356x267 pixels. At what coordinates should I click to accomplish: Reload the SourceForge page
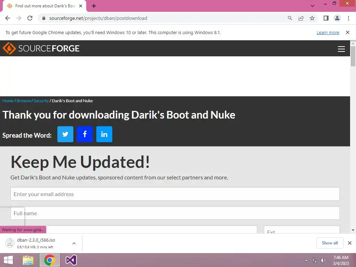pos(30,18)
